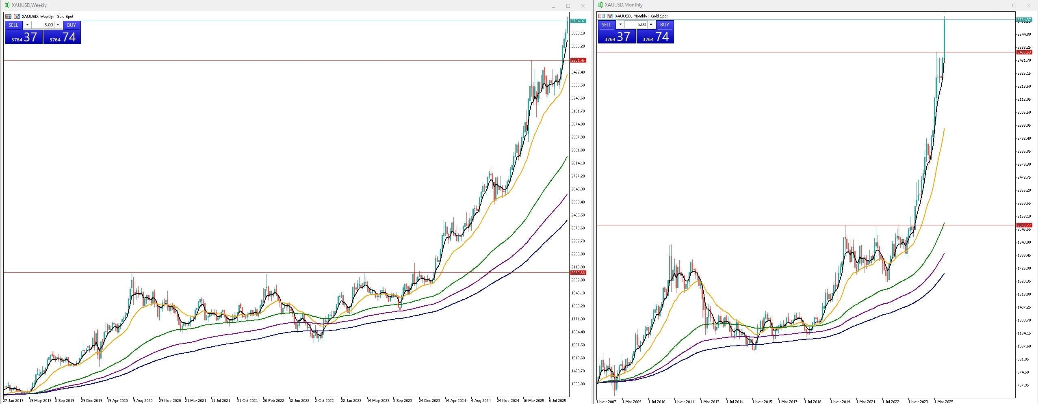Decrease lot volume on the Weekly chart
The width and height of the screenshot is (1038, 404).
[x=27, y=25]
